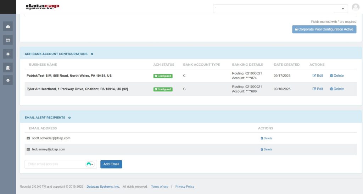The image size is (363, 194).
Task: Open the gift card sidebar icon
Action: 8,54
